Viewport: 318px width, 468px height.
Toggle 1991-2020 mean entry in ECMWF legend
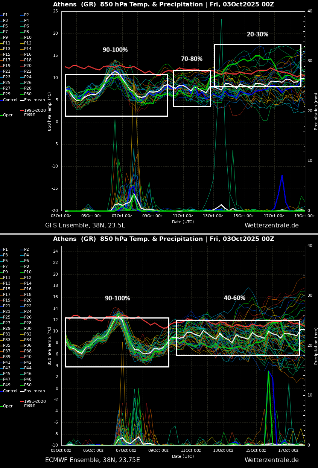pos(35,403)
